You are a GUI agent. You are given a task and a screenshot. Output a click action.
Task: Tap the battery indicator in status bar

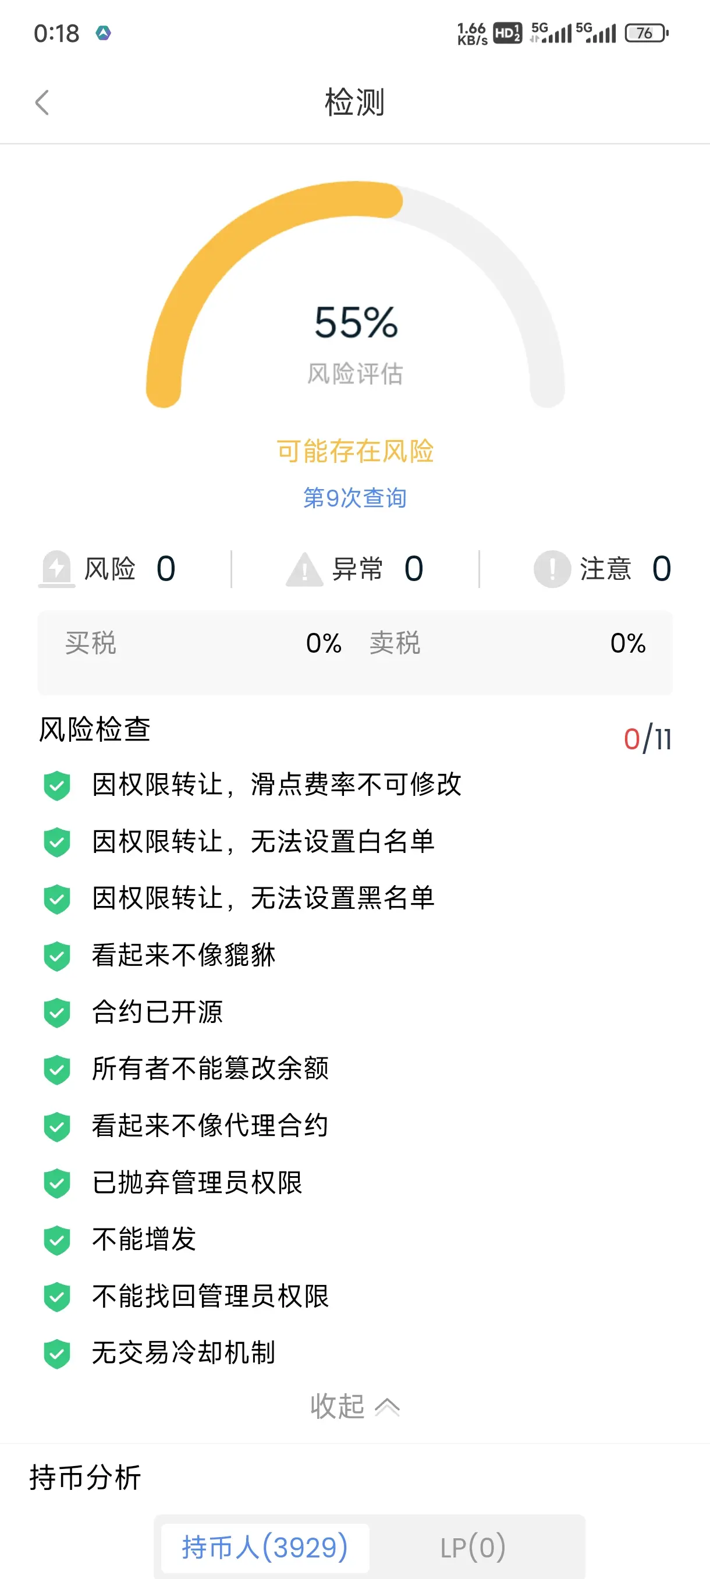[x=647, y=33]
